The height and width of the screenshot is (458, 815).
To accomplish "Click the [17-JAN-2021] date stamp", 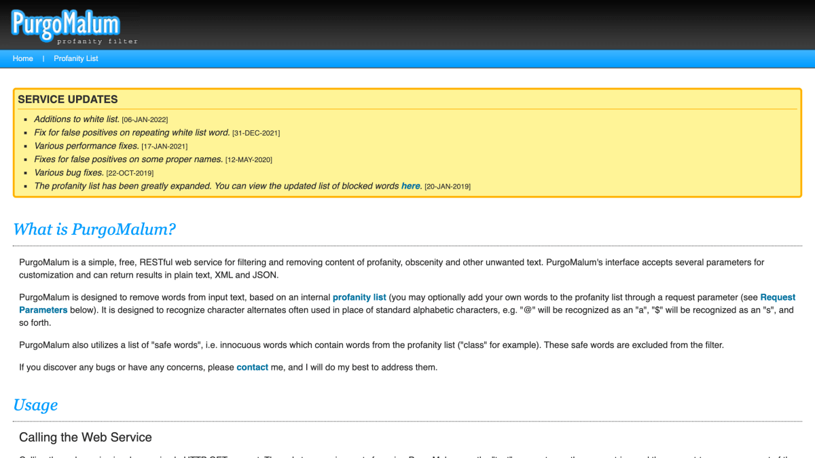I will click(x=164, y=147).
